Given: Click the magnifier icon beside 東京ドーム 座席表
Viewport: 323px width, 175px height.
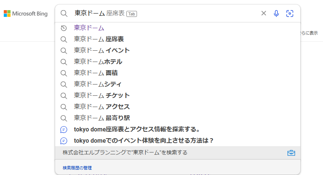Looking at the screenshot, I should click(x=64, y=39).
